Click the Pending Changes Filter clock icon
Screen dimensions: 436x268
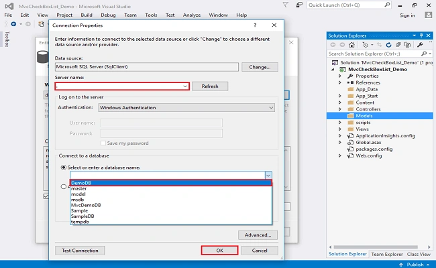point(366,45)
